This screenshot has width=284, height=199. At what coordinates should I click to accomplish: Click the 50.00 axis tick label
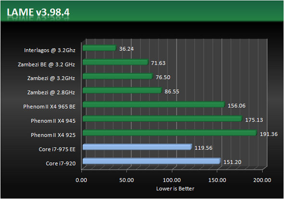(x=127, y=180)
